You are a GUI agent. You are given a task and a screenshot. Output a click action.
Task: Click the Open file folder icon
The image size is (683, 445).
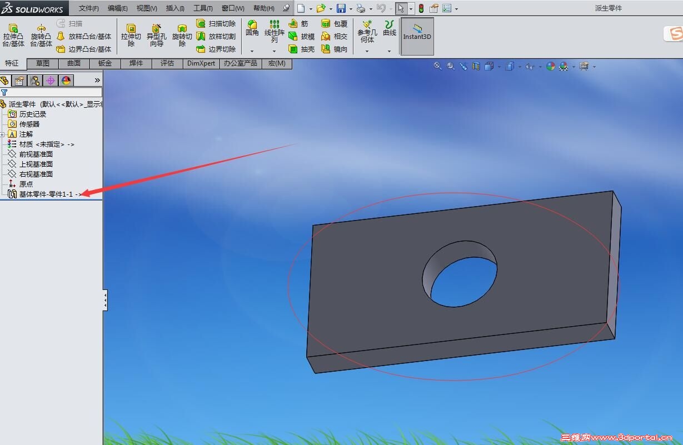pos(321,8)
